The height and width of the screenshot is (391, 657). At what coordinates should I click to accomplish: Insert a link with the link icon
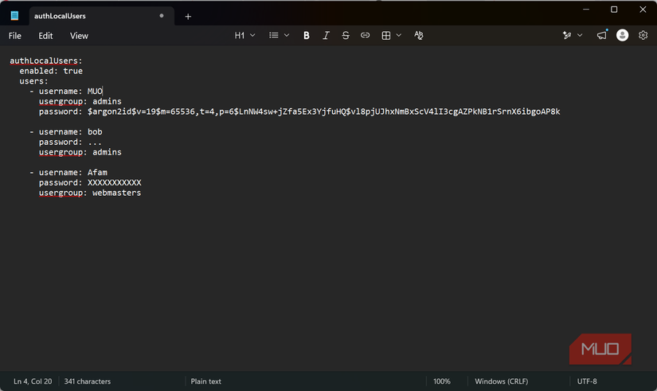pos(365,36)
